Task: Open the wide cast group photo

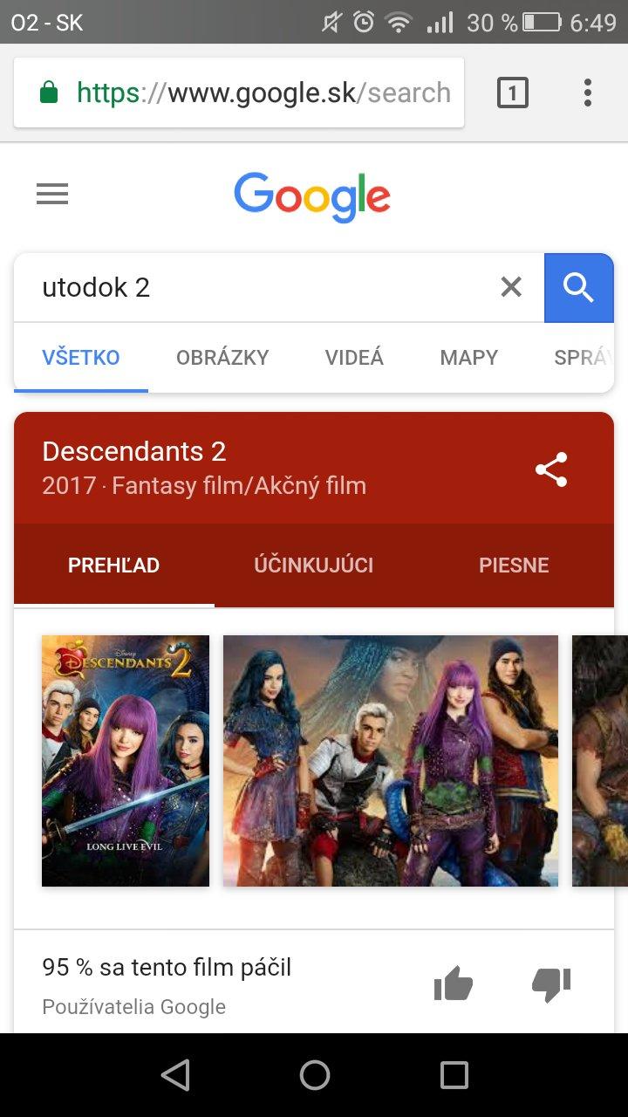Action: (391, 761)
